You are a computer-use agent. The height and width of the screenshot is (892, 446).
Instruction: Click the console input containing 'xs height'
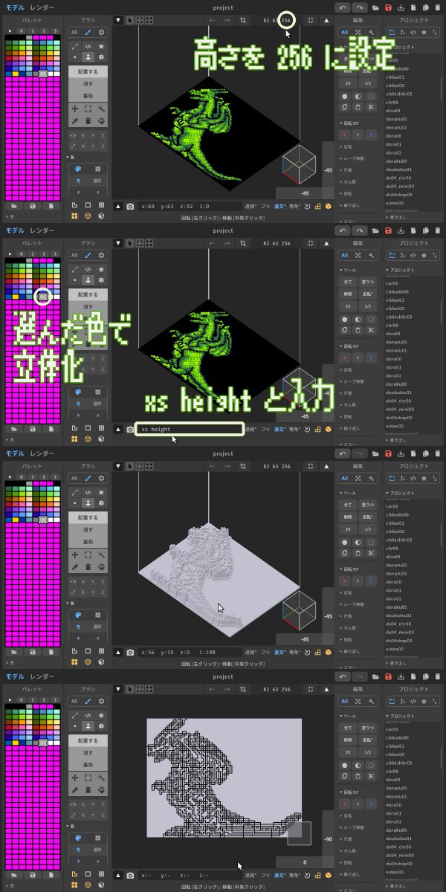[190, 429]
